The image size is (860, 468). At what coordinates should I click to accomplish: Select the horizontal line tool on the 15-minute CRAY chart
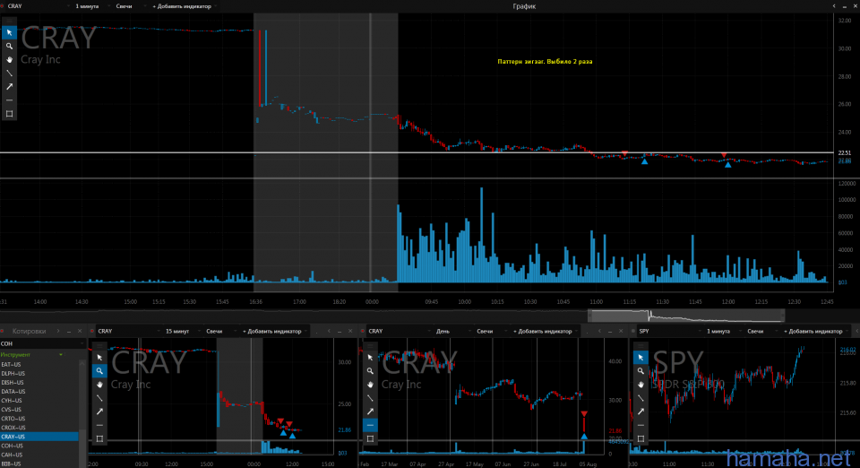point(99,425)
